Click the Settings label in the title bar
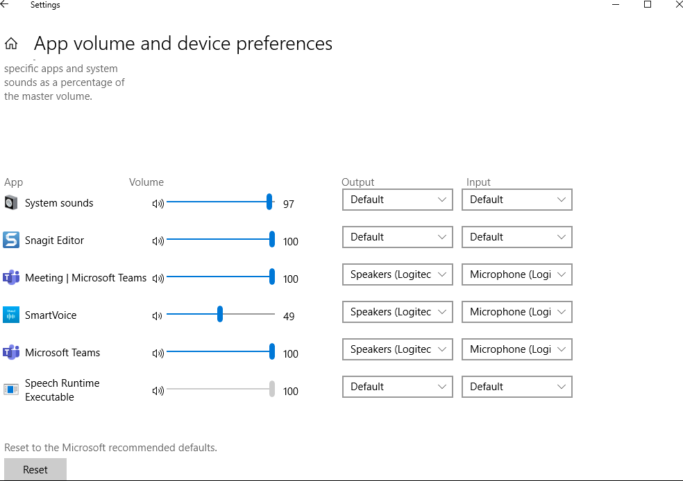Viewport: 683px width, 481px height. [x=44, y=5]
